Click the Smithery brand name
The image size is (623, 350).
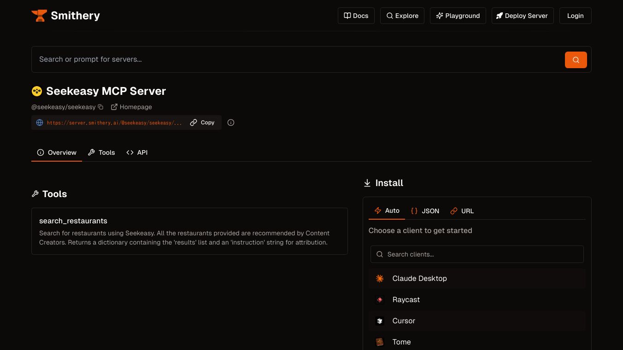click(76, 16)
